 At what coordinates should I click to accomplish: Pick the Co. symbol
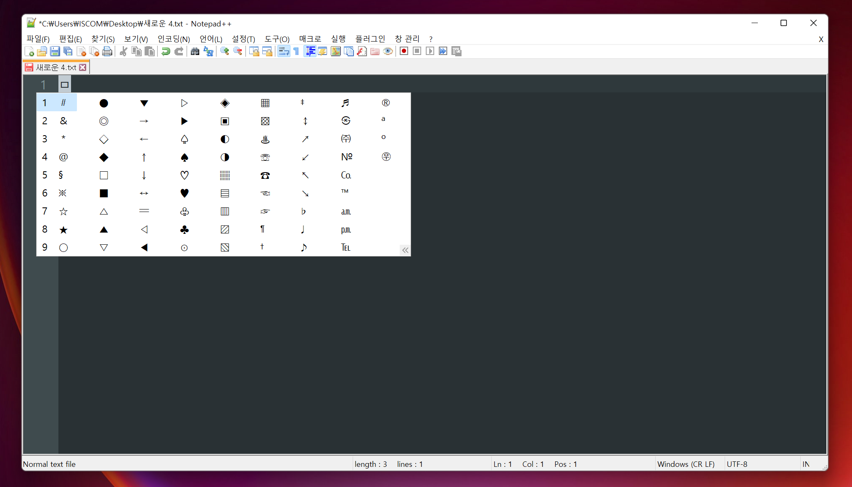[x=346, y=175]
